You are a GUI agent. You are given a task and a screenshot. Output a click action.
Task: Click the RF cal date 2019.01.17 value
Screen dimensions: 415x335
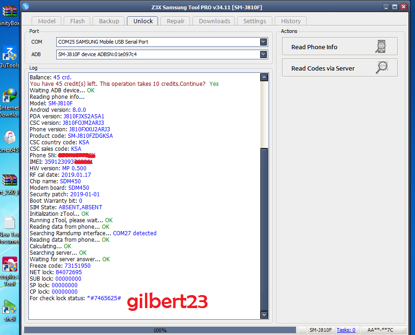coord(76,175)
